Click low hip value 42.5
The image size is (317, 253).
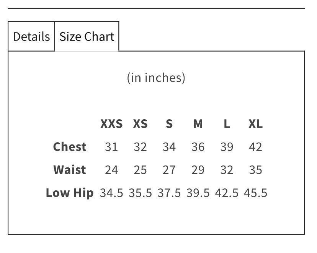pyautogui.click(x=227, y=193)
